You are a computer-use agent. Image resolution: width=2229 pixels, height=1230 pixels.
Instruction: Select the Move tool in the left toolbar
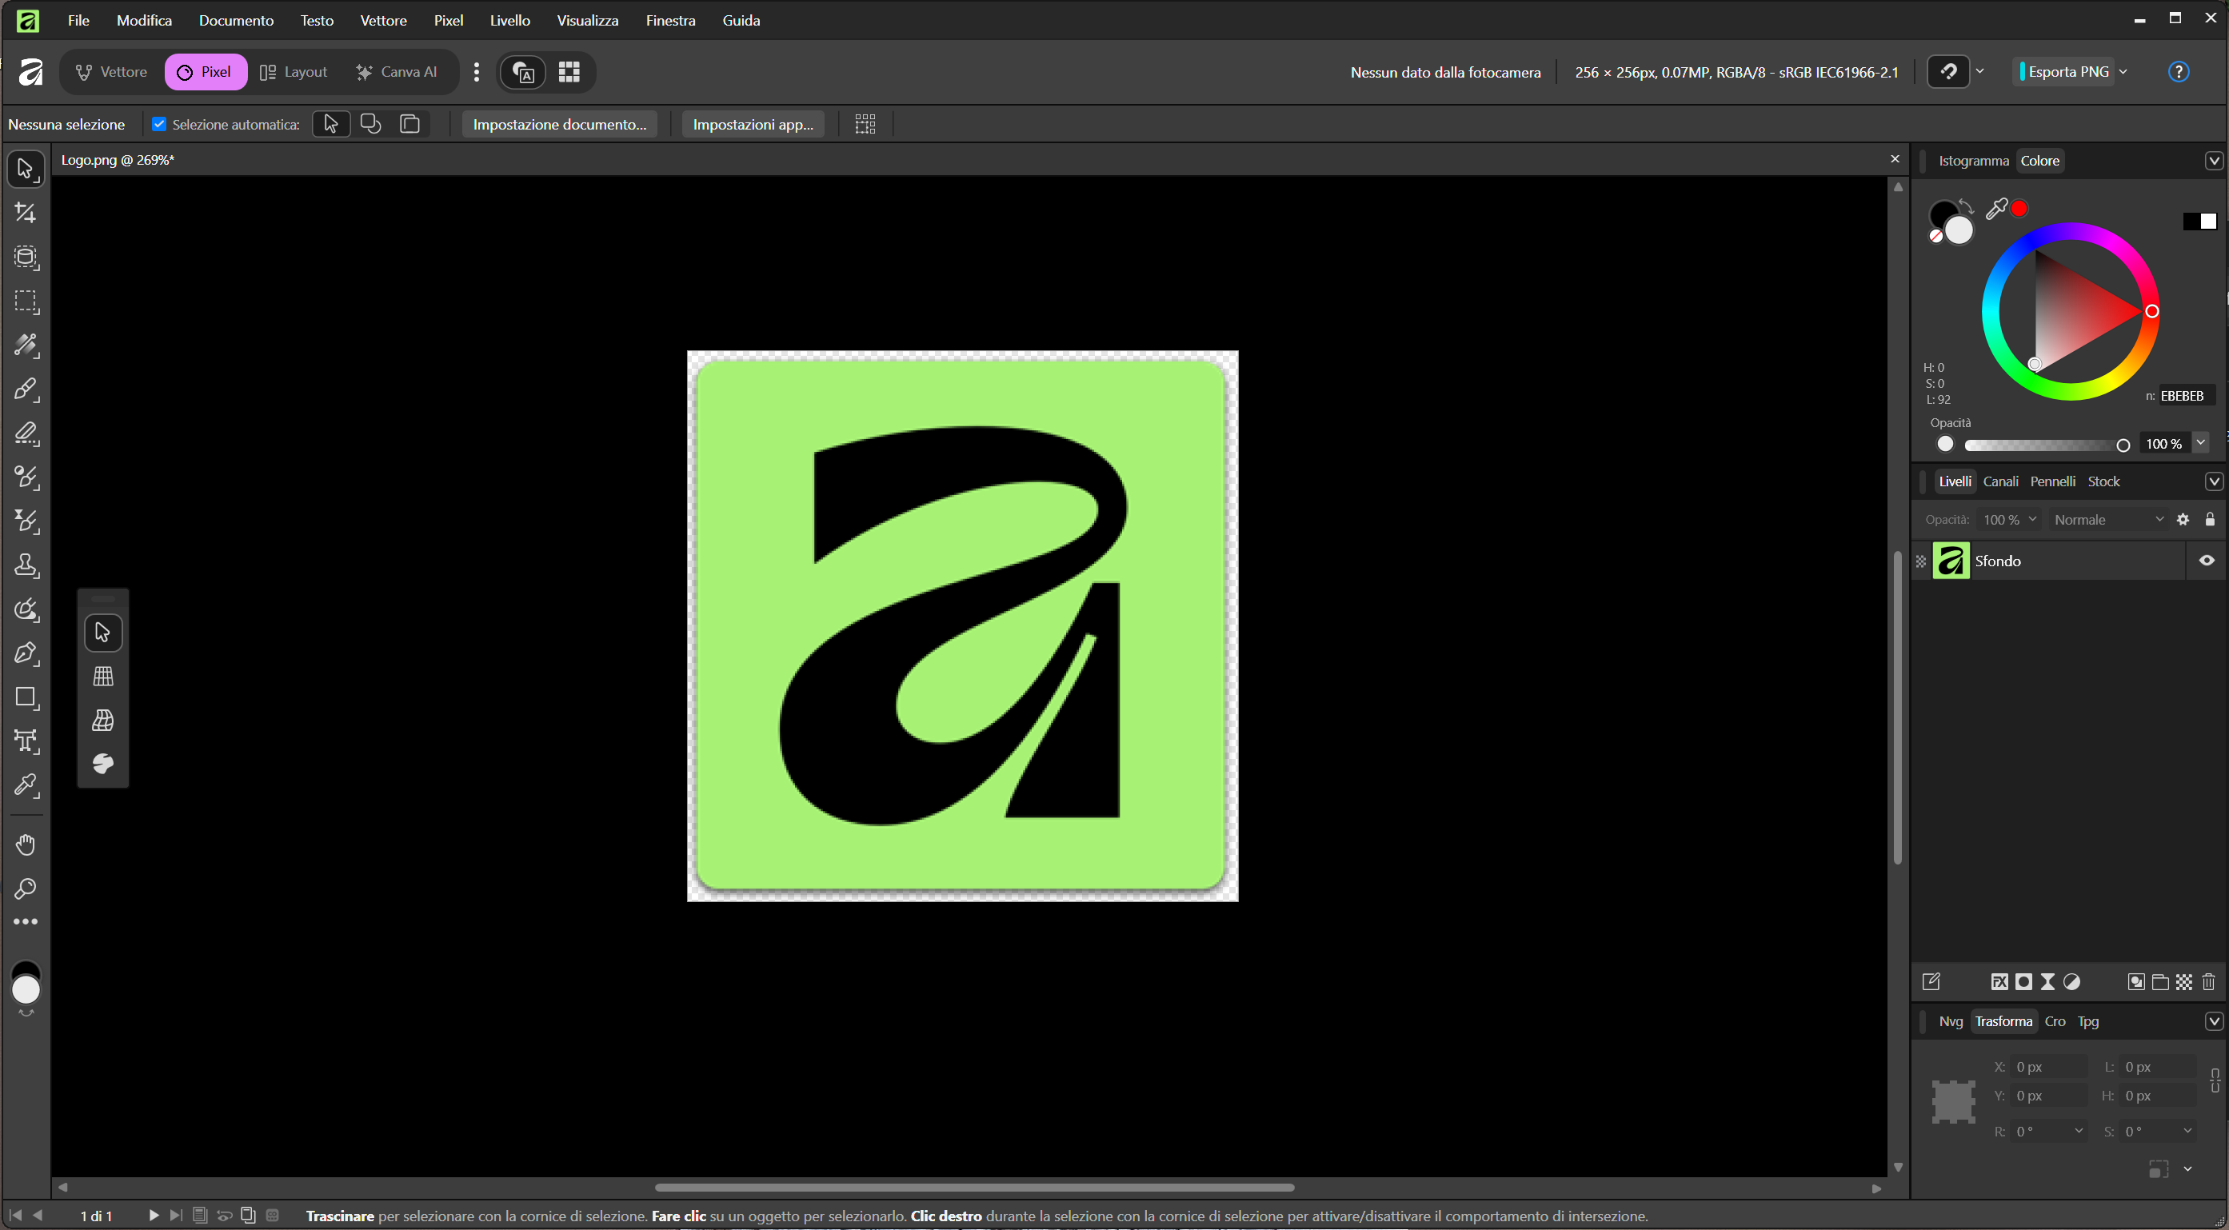(25, 169)
